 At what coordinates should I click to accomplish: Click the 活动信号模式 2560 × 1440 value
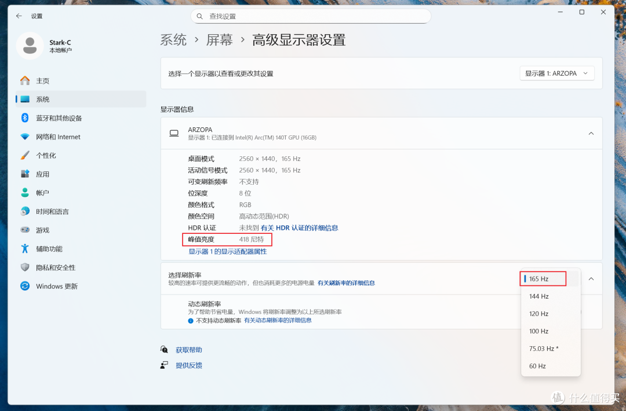(270, 170)
